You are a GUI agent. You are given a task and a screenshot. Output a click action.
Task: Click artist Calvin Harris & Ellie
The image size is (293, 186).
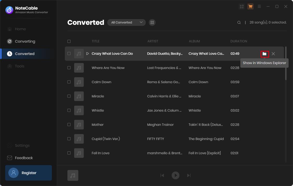[x=164, y=96]
